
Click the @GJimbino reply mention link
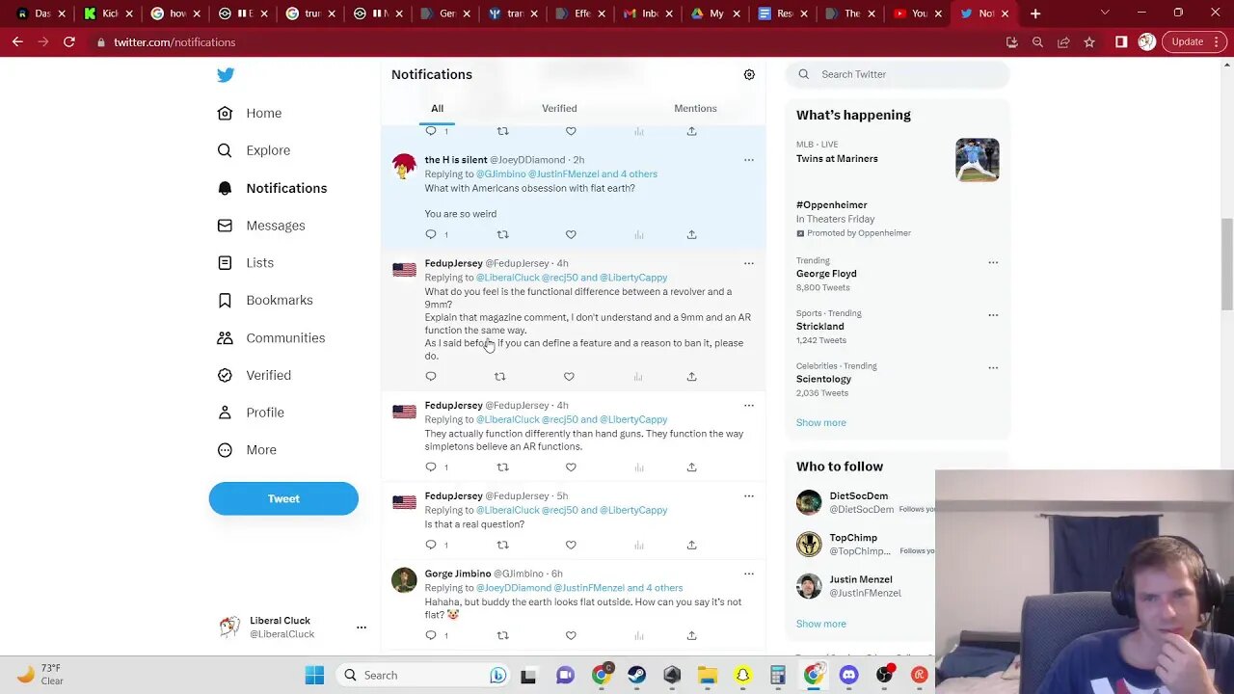click(501, 174)
